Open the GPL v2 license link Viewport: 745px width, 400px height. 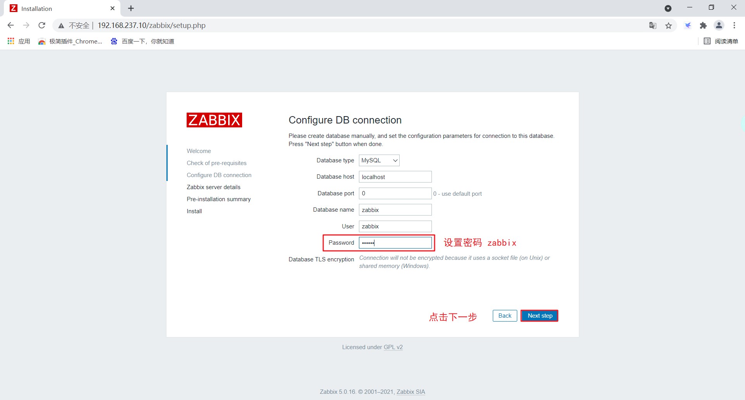[x=393, y=347]
